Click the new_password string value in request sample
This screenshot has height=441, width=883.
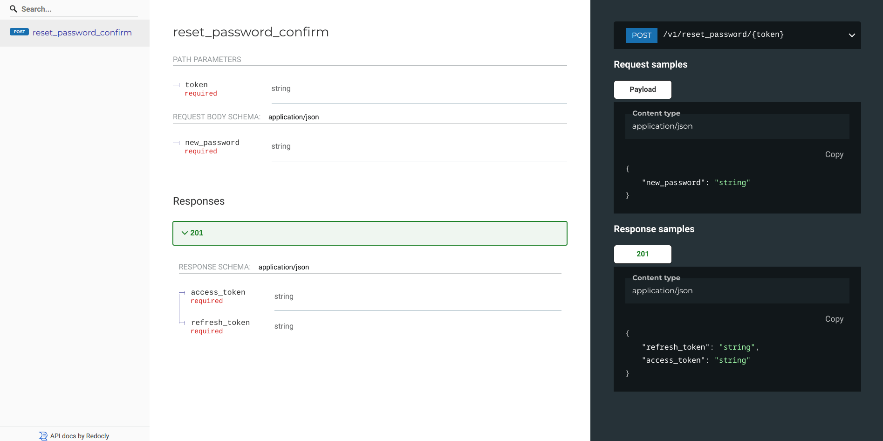point(732,182)
